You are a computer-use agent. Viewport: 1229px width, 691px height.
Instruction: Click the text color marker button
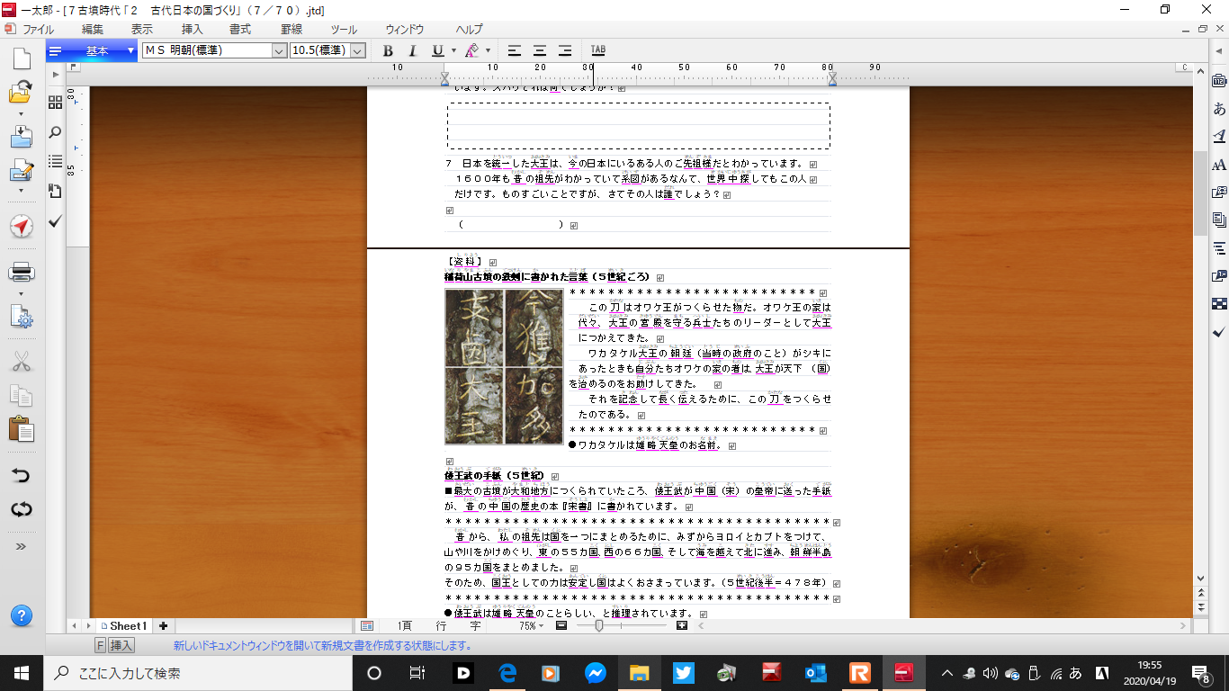coord(471,50)
